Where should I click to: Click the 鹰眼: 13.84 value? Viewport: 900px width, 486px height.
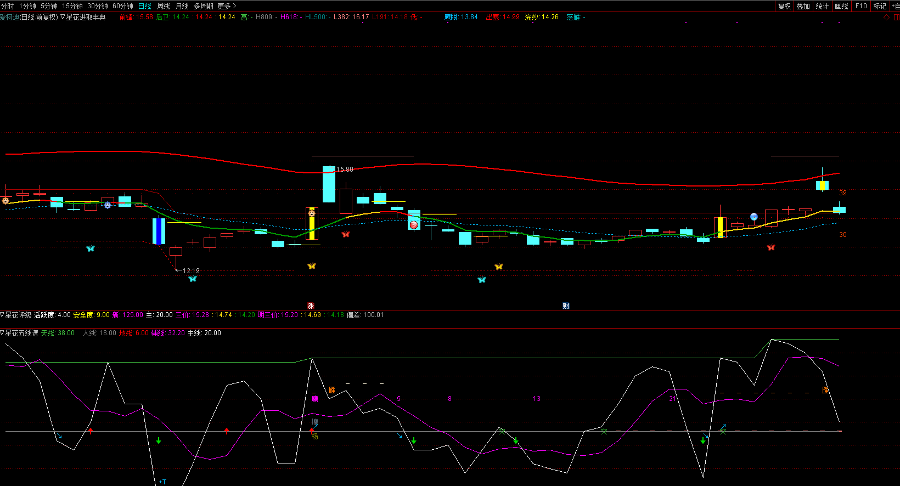tap(461, 17)
